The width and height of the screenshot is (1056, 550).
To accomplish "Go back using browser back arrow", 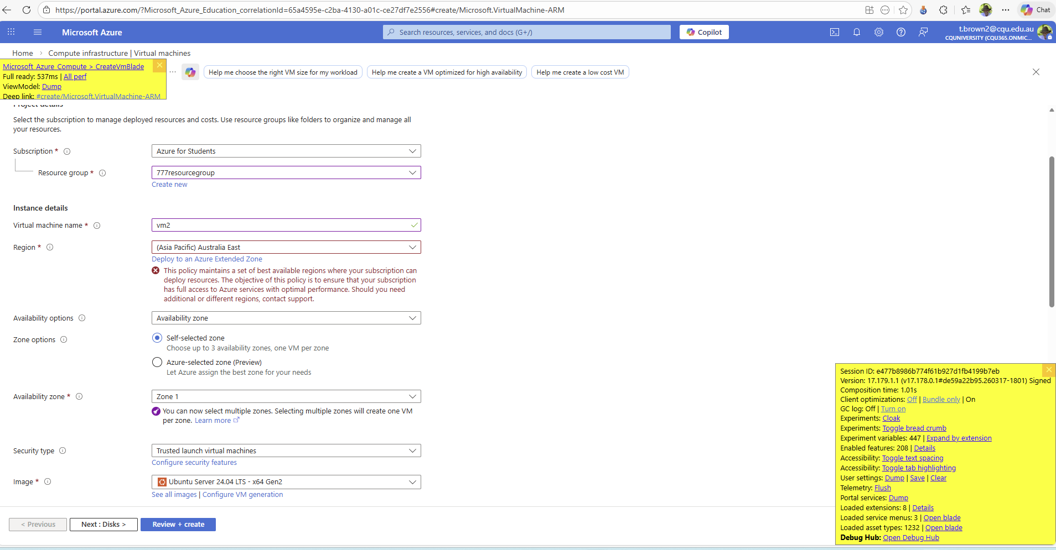I will coord(7,10).
